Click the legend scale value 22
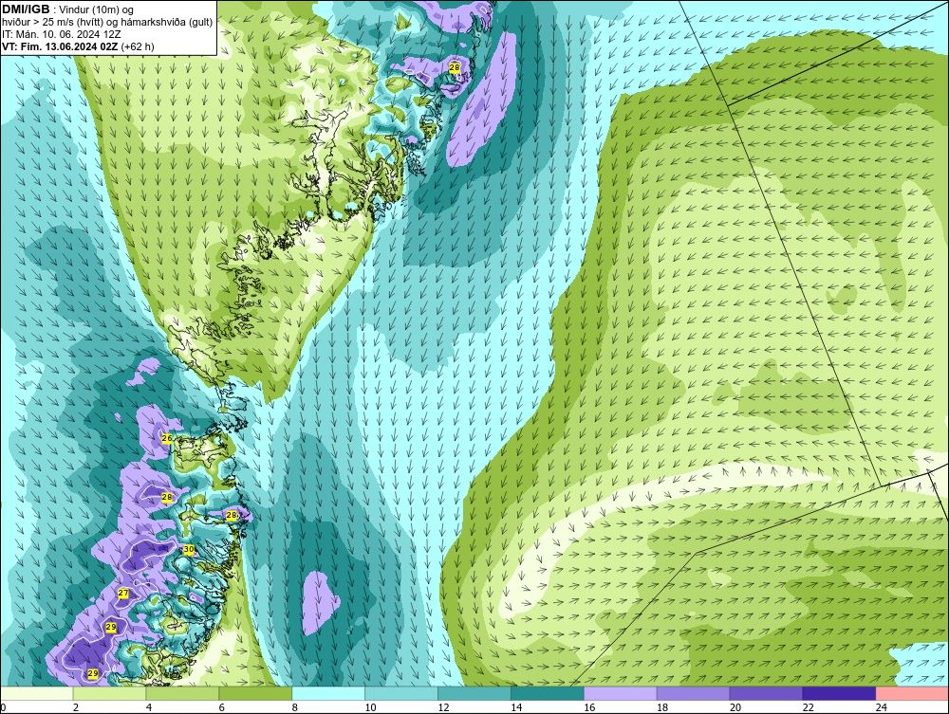 pyautogui.click(x=808, y=707)
